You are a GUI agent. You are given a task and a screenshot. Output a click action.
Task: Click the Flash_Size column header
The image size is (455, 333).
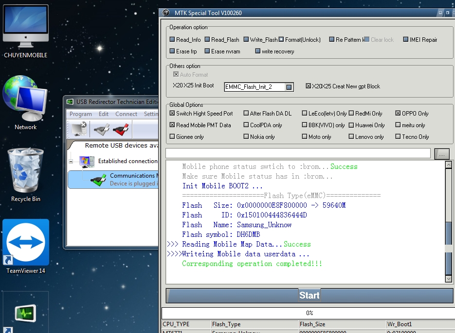(x=343, y=324)
